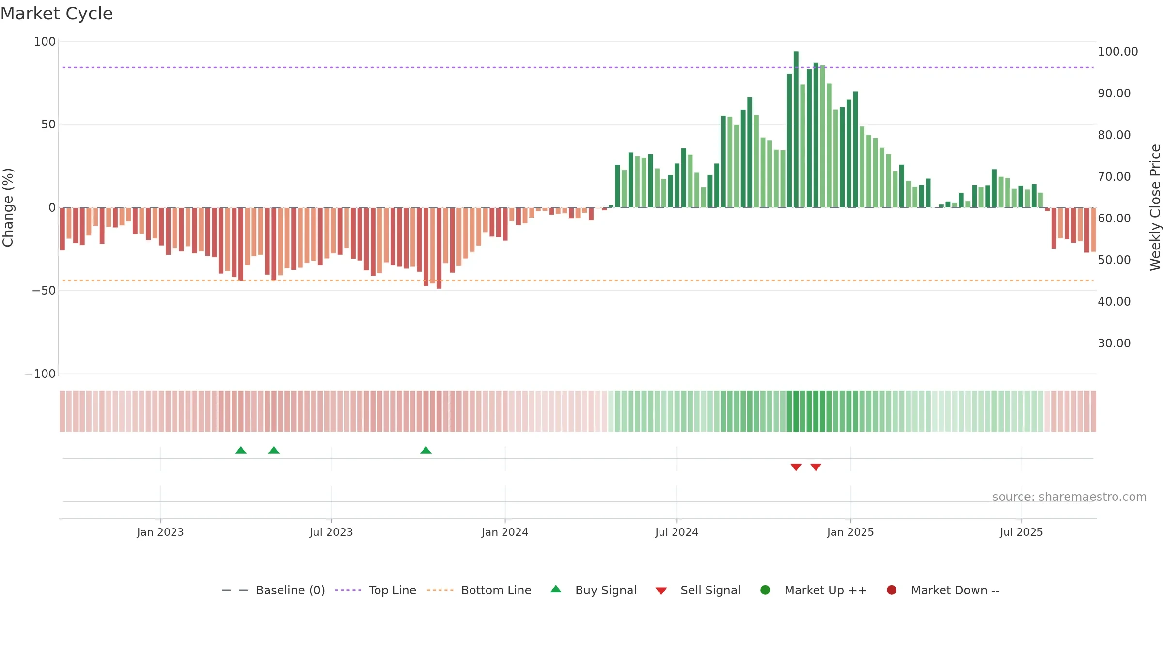Click the lowest red bar below the bottom line

[x=439, y=248]
